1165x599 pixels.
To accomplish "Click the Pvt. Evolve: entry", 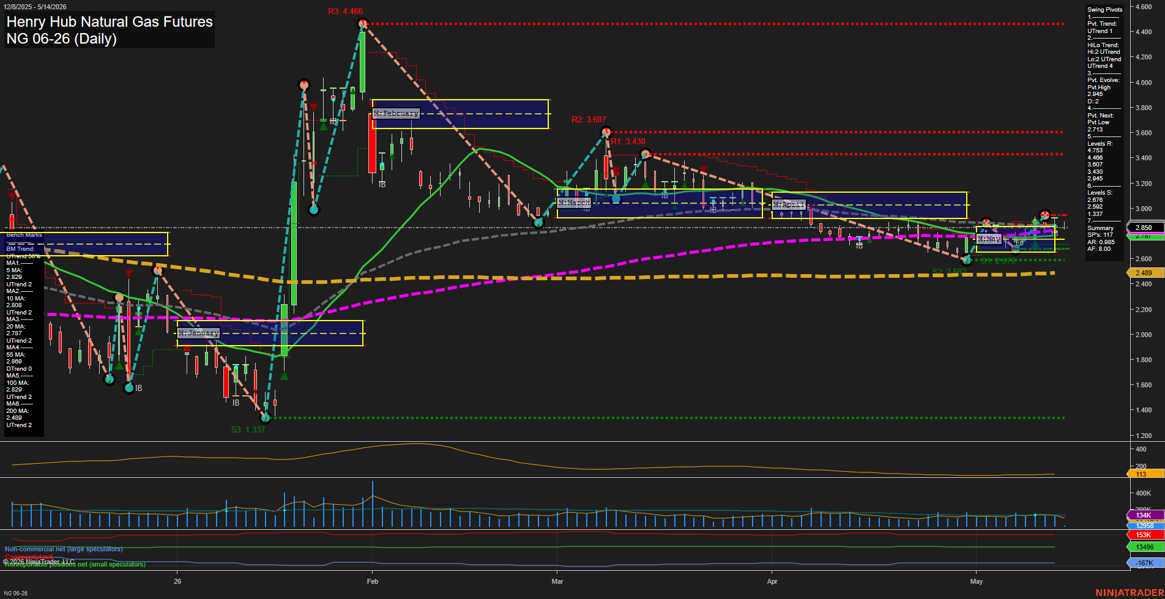I will pyautogui.click(x=1103, y=80).
